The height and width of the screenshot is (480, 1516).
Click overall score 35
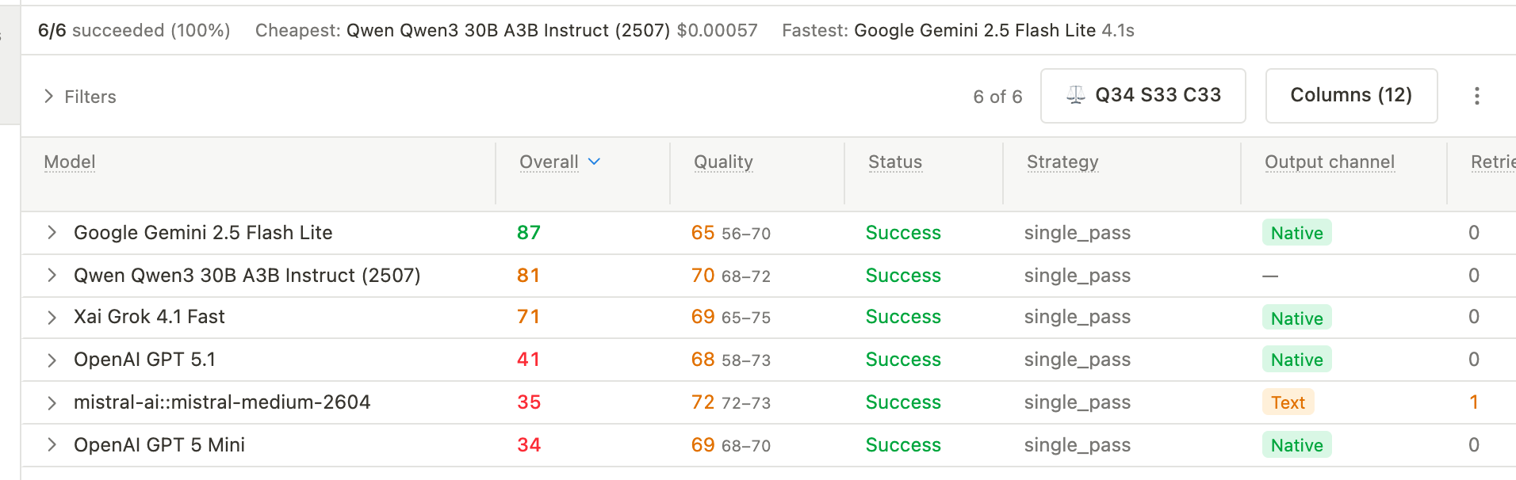click(529, 402)
